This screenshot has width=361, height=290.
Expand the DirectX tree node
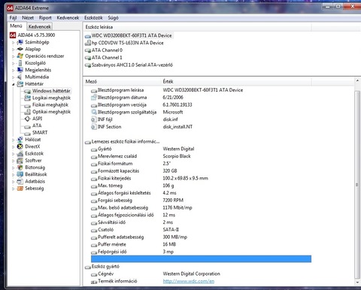pos(13,147)
